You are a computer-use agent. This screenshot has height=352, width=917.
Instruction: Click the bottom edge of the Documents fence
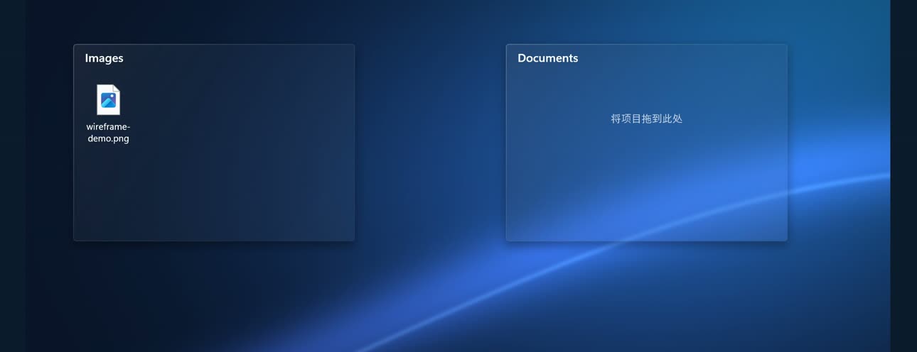tap(646, 241)
